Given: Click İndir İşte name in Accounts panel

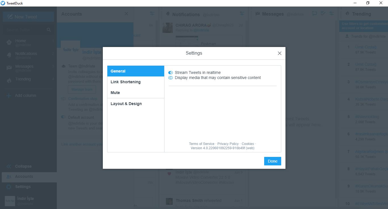Looking at the screenshot, I should click(x=92, y=52).
